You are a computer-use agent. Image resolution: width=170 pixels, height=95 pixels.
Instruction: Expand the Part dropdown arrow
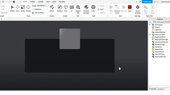click(66, 13)
